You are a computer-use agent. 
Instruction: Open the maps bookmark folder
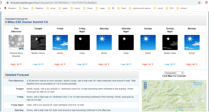[x=100, y=8]
